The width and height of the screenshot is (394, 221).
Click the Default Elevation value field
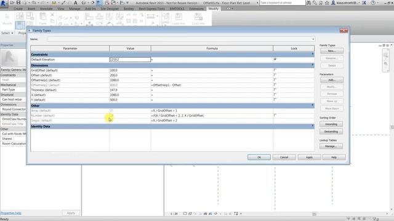point(130,60)
